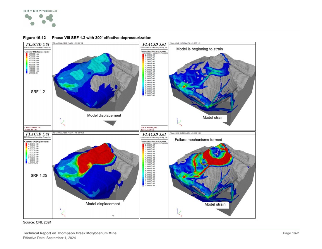Click the 'SRF 1.2' label
Screen dimensions: 322x249
coord(38,92)
